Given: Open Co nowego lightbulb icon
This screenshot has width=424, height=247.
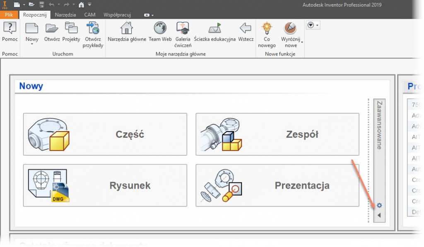Looking at the screenshot, I should [x=267, y=29].
